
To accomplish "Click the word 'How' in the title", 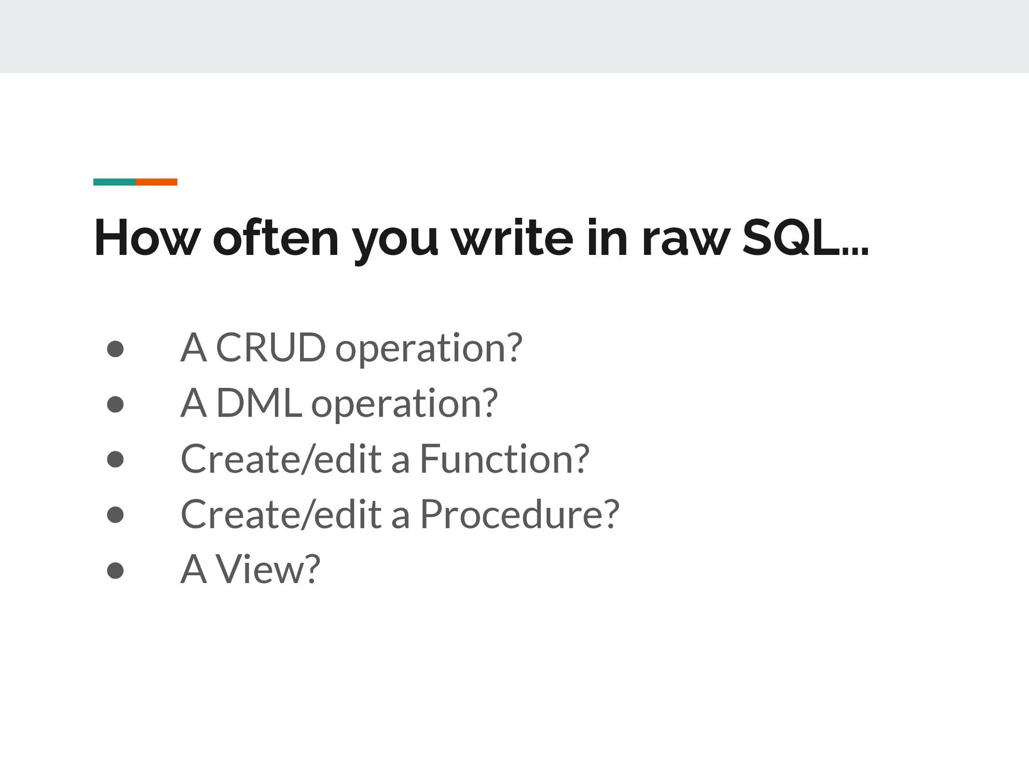I will click(147, 238).
